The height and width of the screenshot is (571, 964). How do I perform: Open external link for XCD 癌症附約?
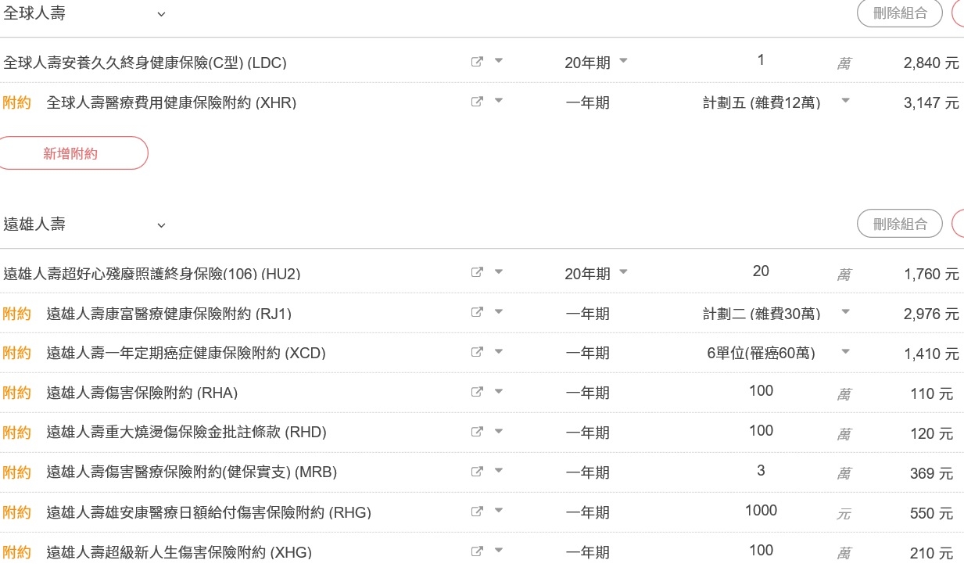[477, 353]
